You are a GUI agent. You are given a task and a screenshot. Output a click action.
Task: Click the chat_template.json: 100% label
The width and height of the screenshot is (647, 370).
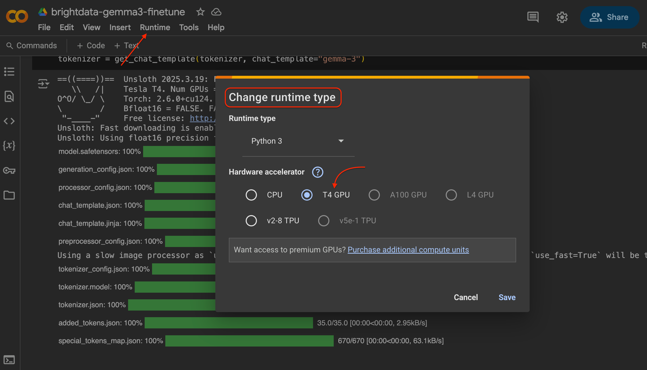pos(100,205)
